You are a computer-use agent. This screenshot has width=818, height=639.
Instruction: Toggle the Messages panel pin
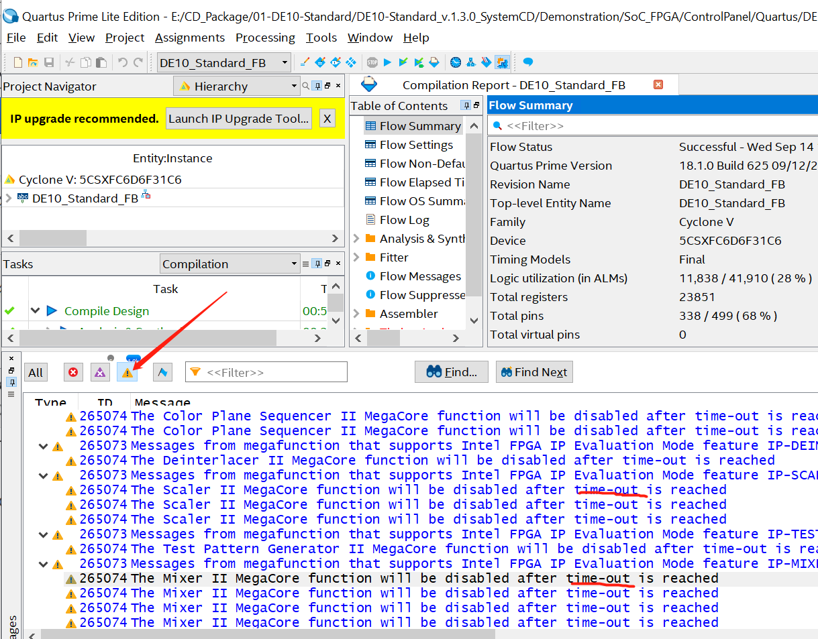pos(11,382)
